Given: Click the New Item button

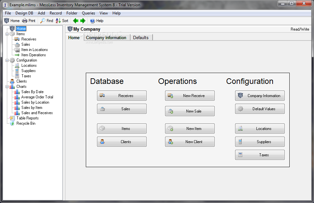Looking at the screenshot, I should tap(190, 128).
